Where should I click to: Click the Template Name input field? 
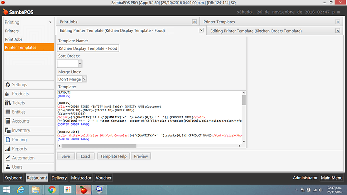[88, 48]
